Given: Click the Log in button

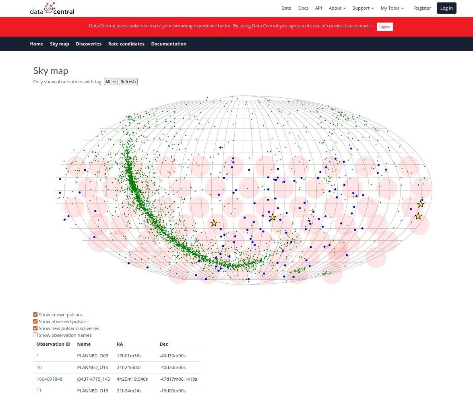Looking at the screenshot, I should pos(446,8).
